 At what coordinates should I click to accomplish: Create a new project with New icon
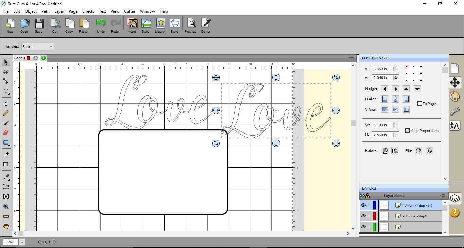coord(10,25)
